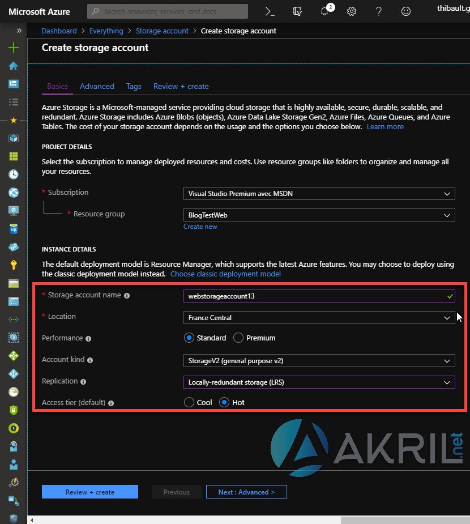Open the green shield Security Center icon
470x524 pixels.
[x=14, y=410]
